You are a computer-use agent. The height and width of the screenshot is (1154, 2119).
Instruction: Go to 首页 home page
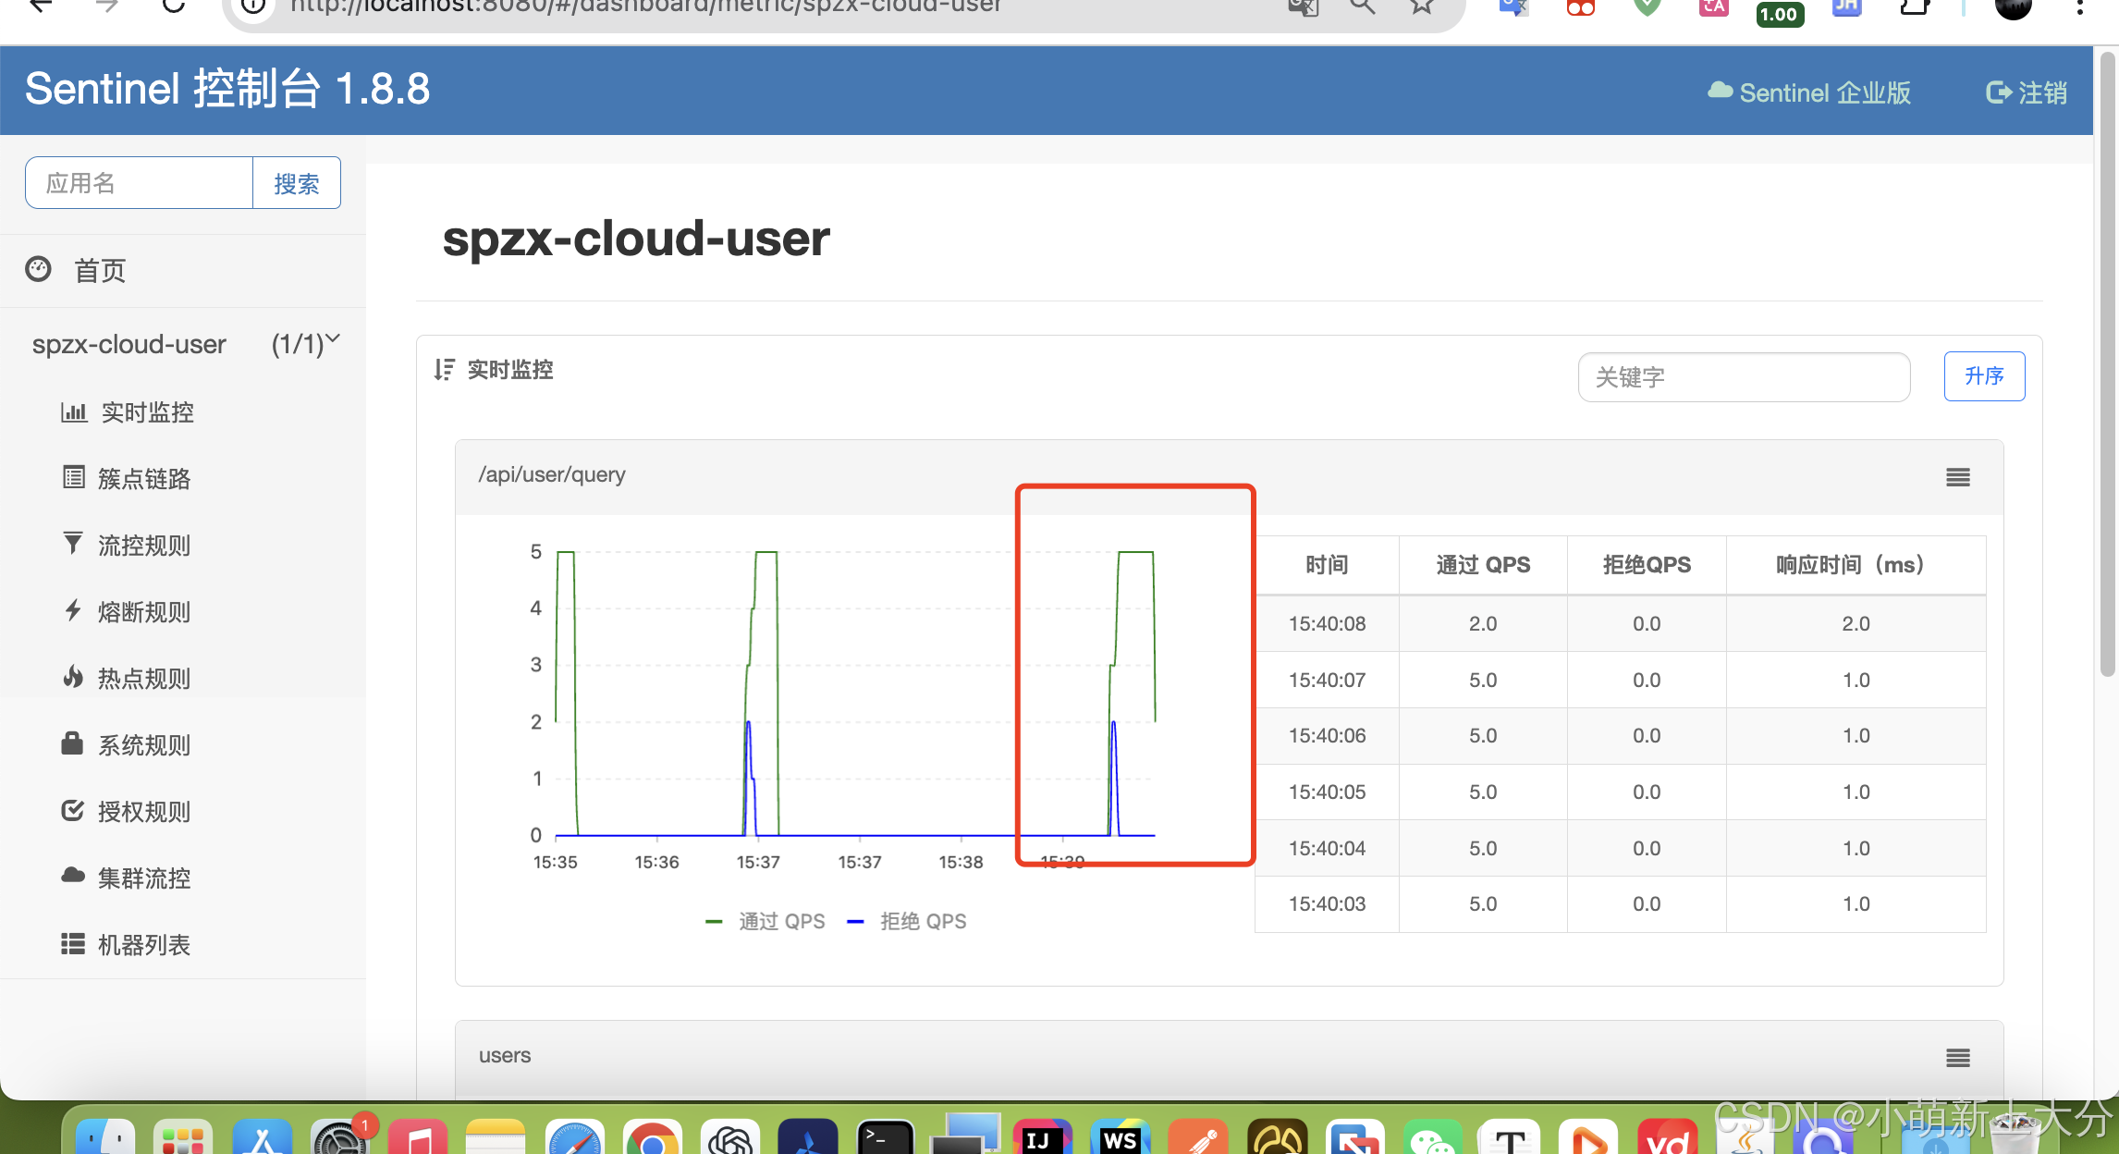tap(100, 271)
